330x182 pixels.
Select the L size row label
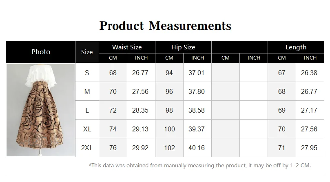87,110
